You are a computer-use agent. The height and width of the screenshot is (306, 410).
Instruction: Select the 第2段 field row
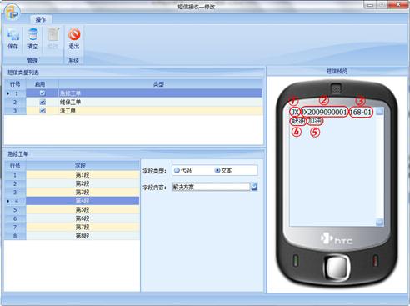[82, 183]
